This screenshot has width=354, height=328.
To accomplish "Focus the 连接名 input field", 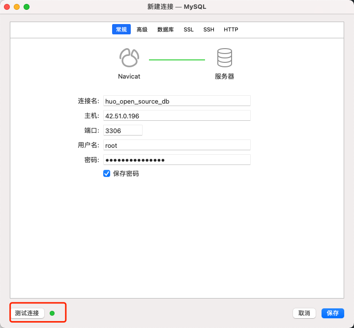I will (177, 101).
